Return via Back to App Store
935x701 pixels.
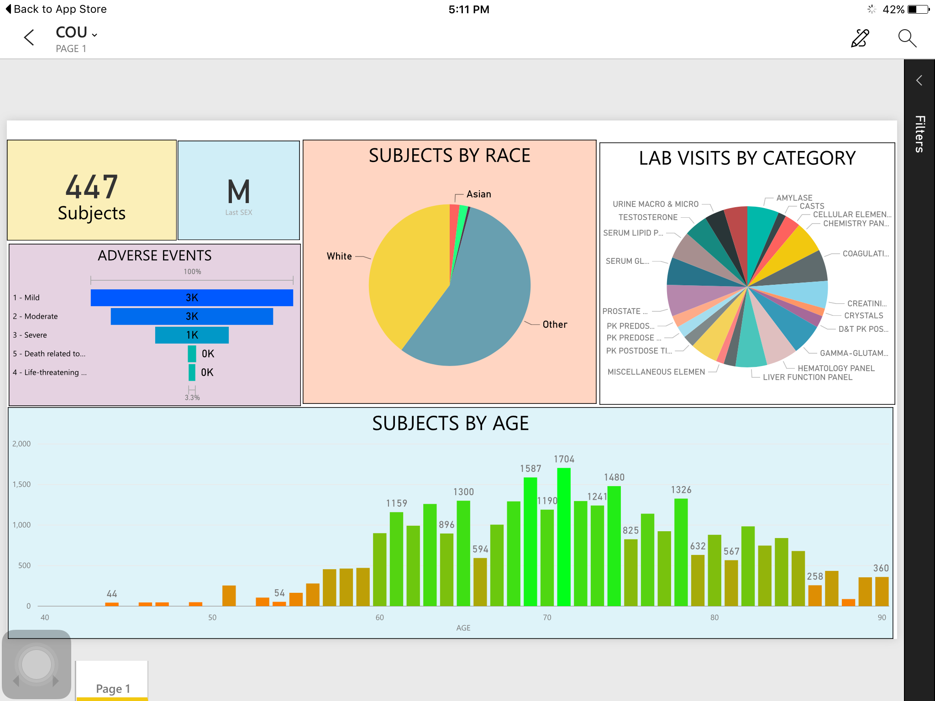(56, 9)
